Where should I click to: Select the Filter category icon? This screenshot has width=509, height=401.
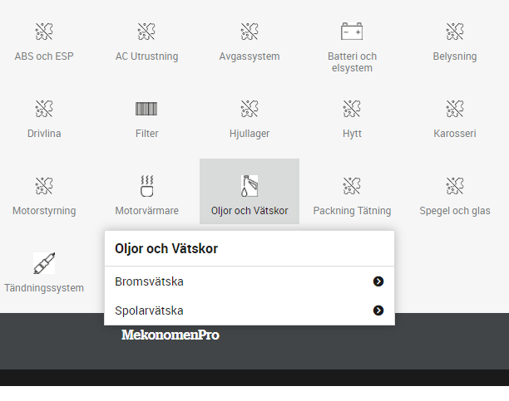(x=146, y=109)
